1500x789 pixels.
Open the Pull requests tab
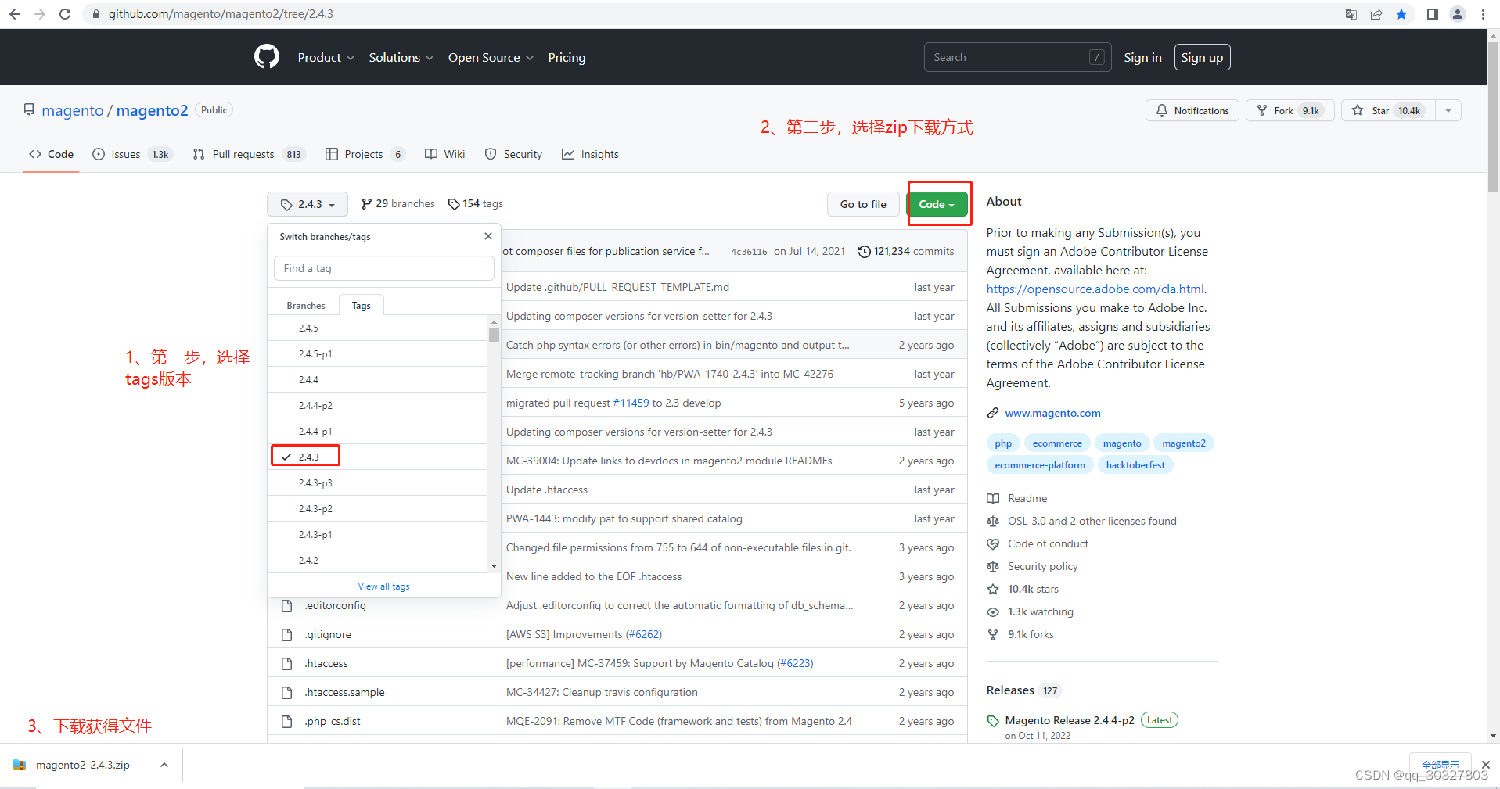(249, 154)
